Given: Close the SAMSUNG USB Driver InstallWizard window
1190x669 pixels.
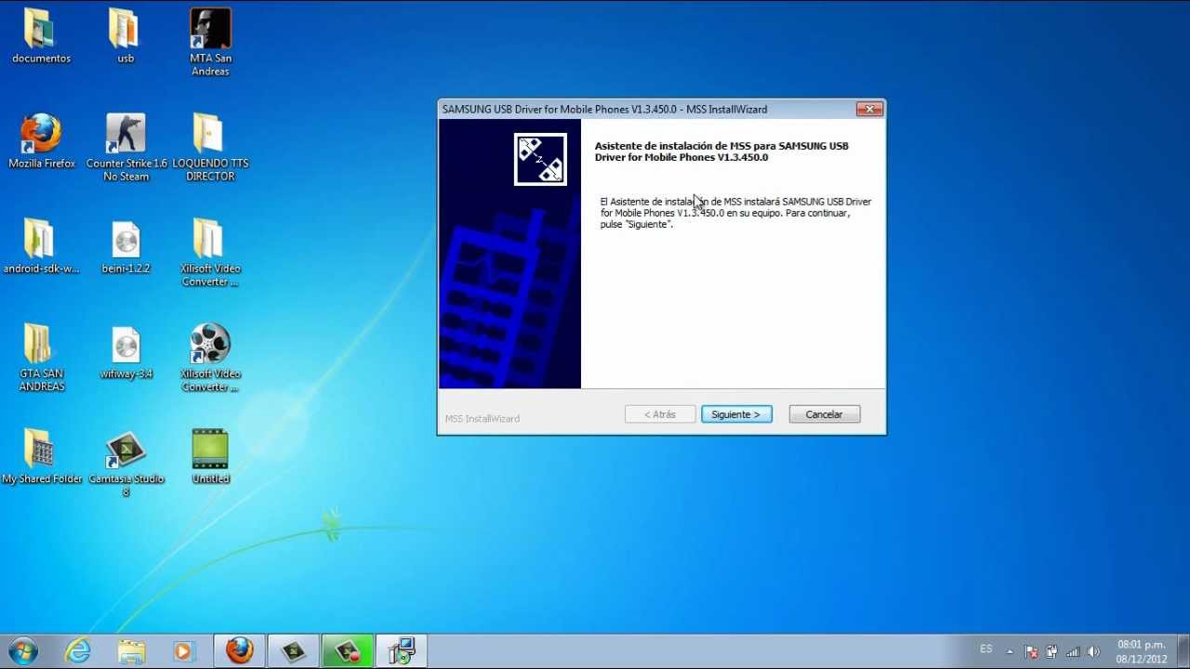Looking at the screenshot, I should tap(869, 109).
